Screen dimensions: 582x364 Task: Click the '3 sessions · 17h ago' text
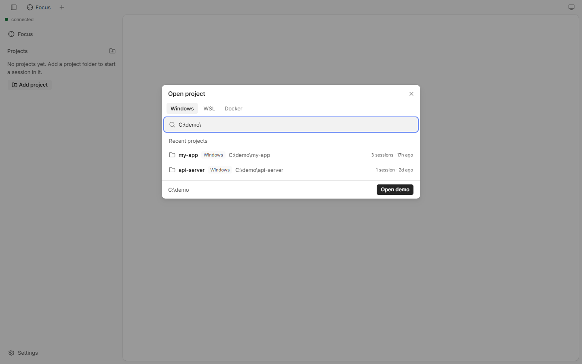coord(392,155)
